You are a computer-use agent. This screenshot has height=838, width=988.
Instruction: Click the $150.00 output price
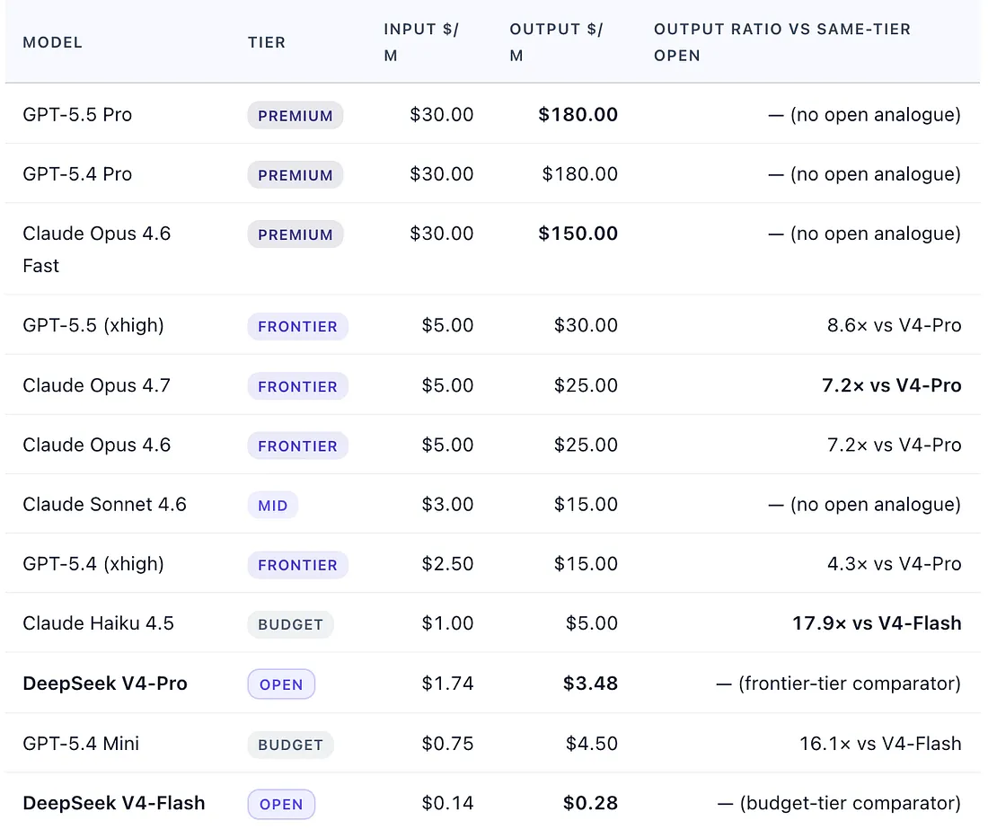click(x=578, y=234)
